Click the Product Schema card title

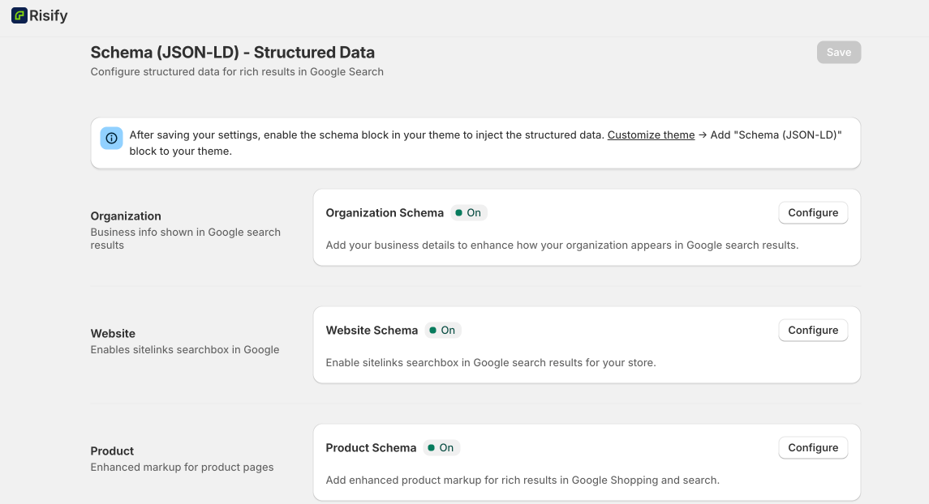coord(371,448)
